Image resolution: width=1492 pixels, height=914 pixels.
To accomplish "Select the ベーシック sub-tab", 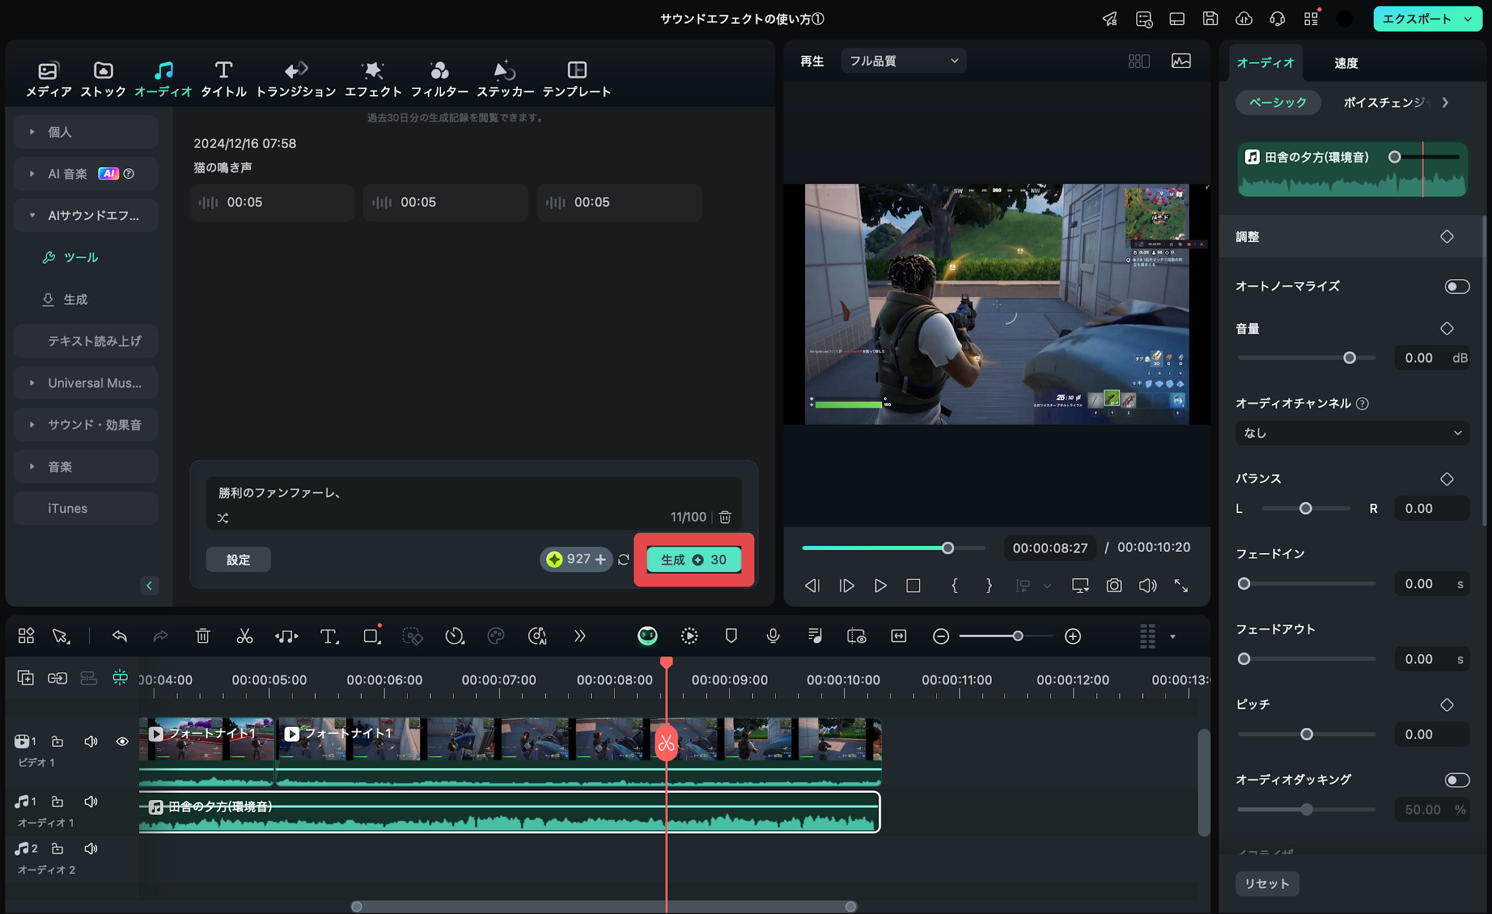I will 1278,102.
